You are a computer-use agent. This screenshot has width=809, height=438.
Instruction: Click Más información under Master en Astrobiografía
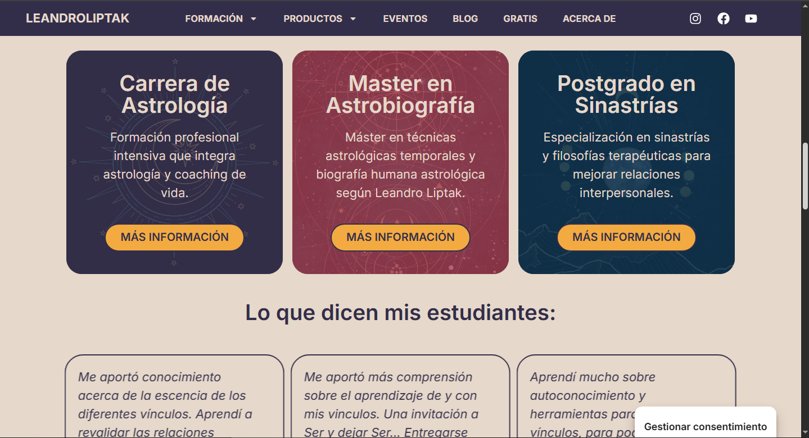(x=400, y=237)
